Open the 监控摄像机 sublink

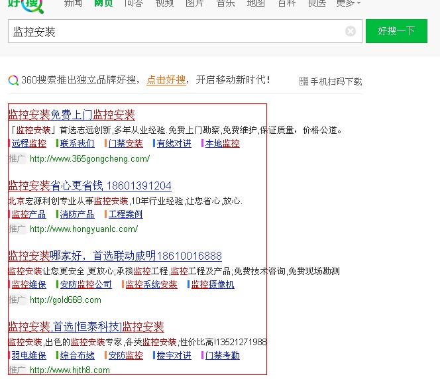(213, 285)
